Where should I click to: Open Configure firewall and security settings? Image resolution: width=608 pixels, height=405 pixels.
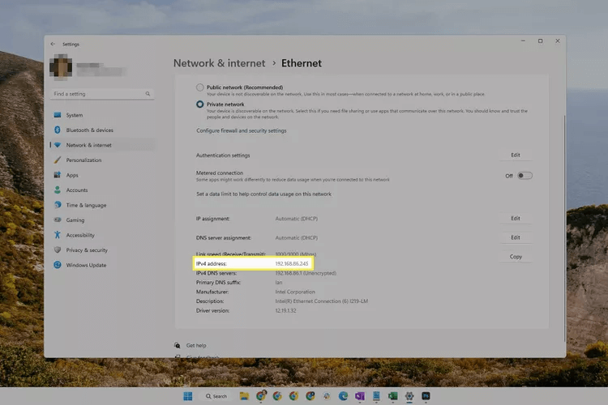[x=242, y=130]
